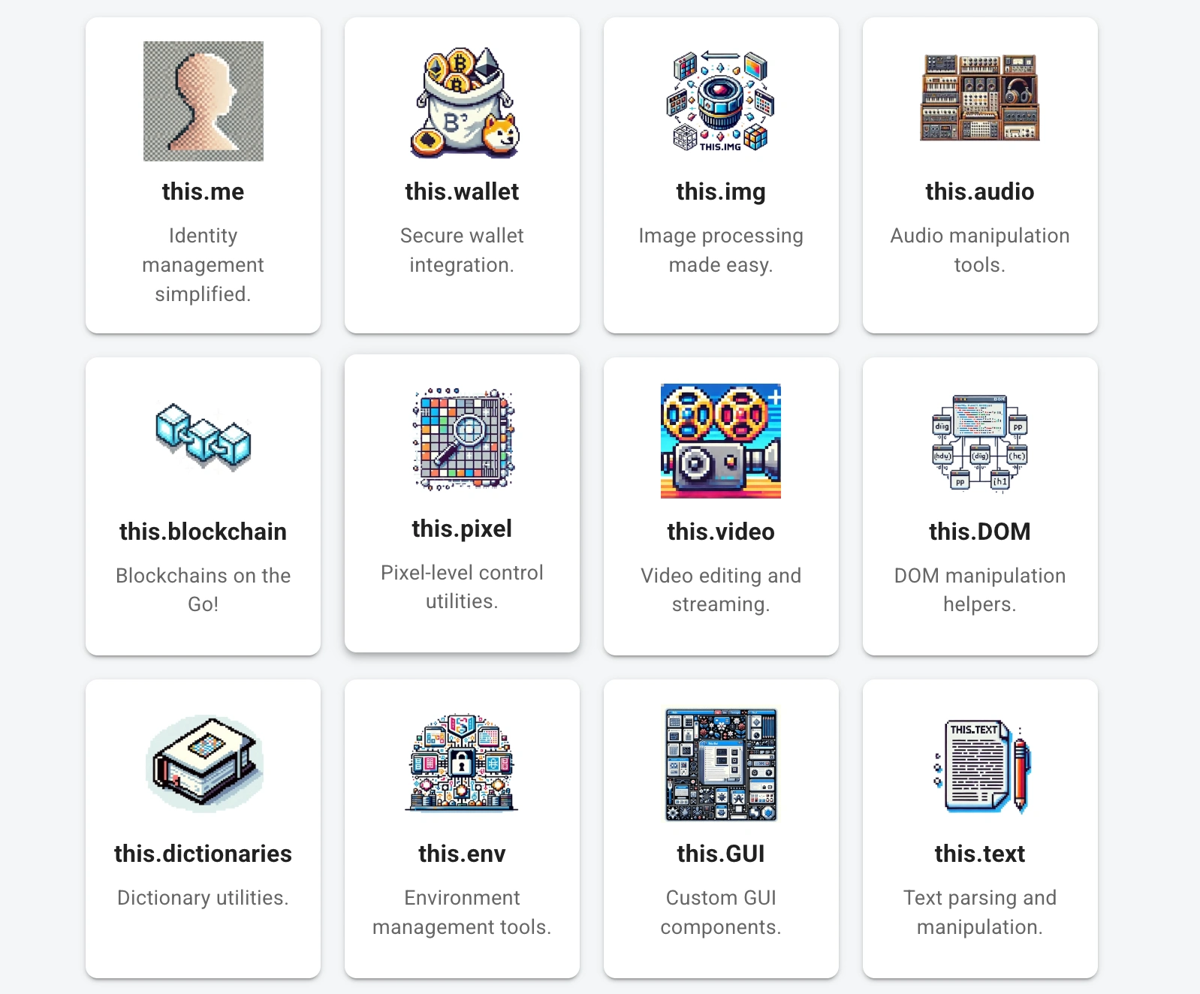The height and width of the screenshot is (994, 1200).
Task: Open the this.DOM tree diagram icon
Action: point(980,442)
